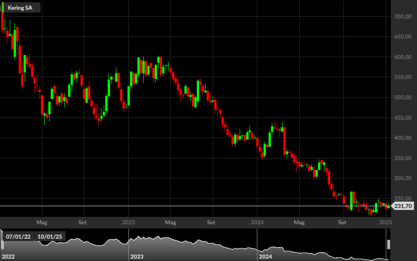Click the 2024 label in the navigator
The width and height of the screenshot is (417, 261).
coord(265,256)
